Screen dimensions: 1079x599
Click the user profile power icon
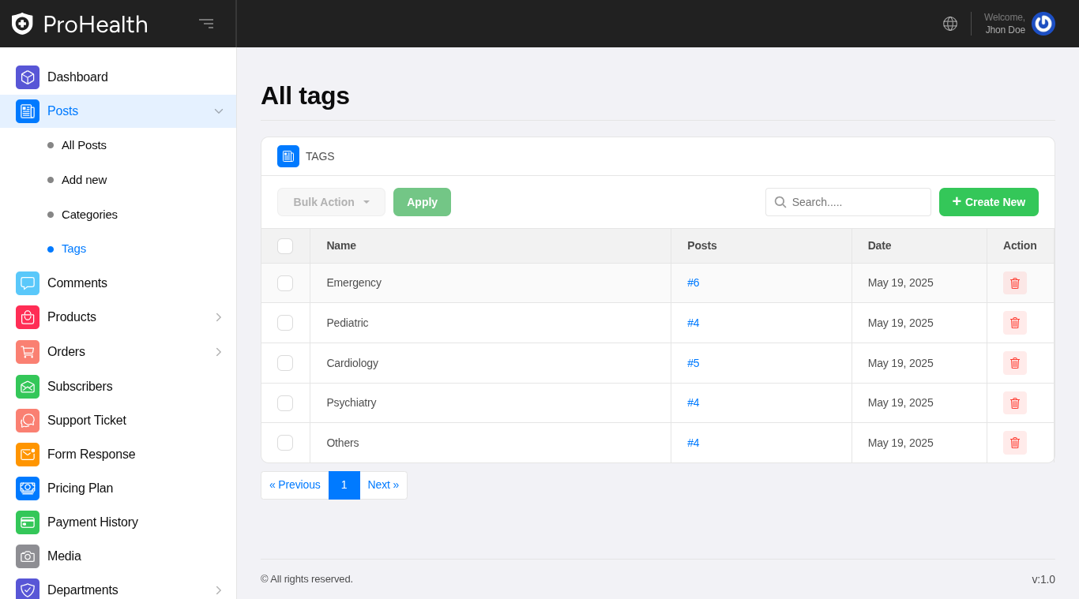[1043, 24]
